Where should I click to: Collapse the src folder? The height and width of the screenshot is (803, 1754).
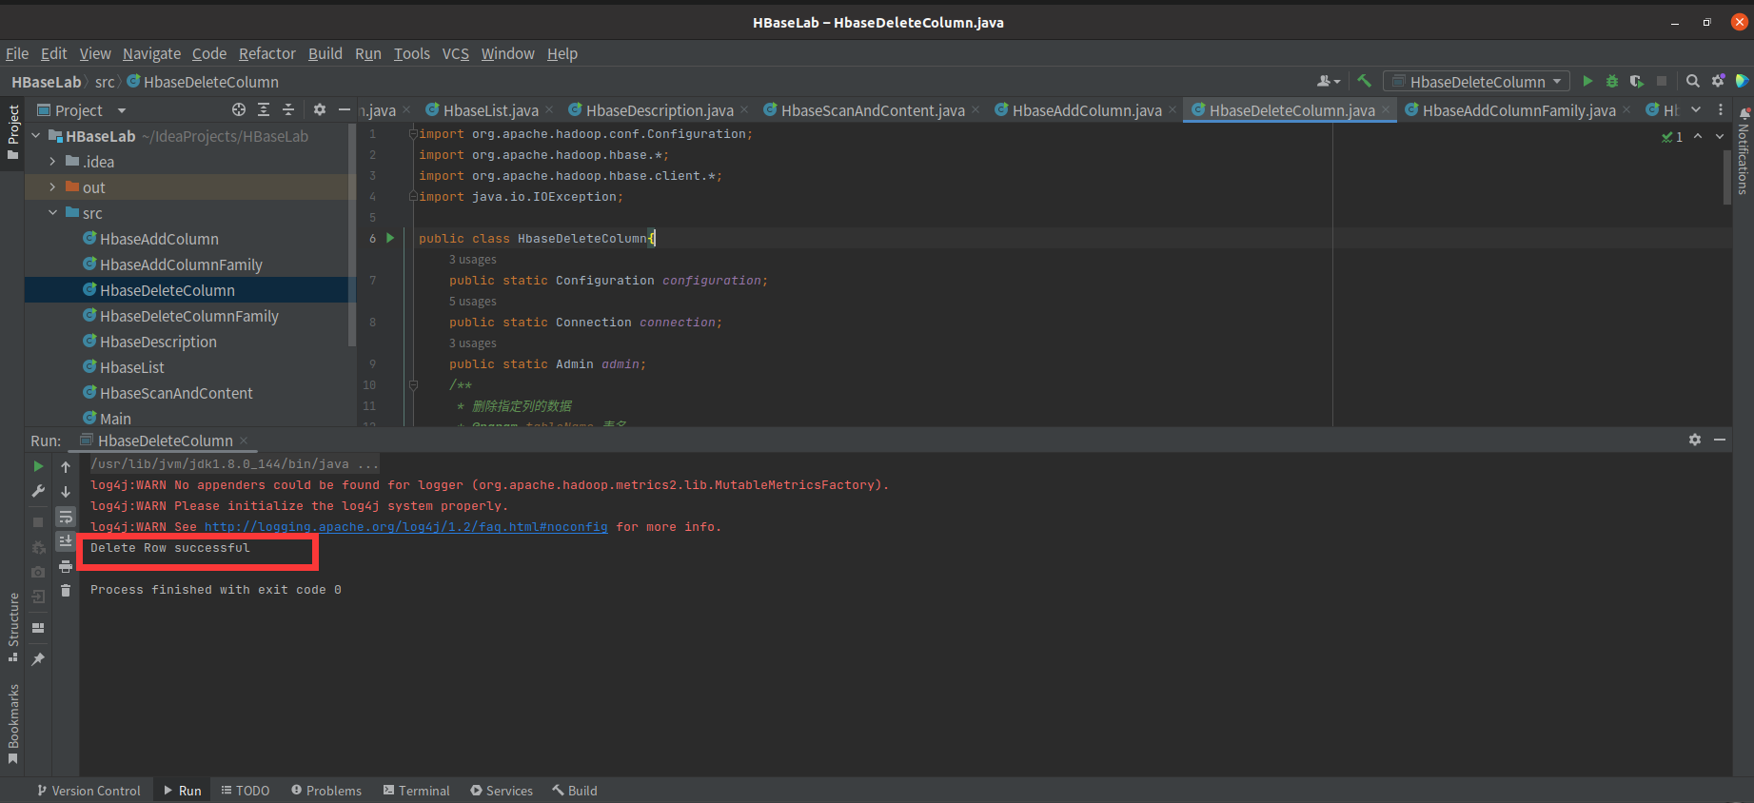coord(52,213)
